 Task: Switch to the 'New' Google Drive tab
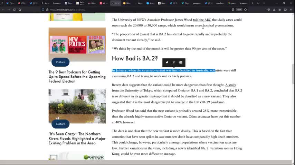(x=162, y=3)
